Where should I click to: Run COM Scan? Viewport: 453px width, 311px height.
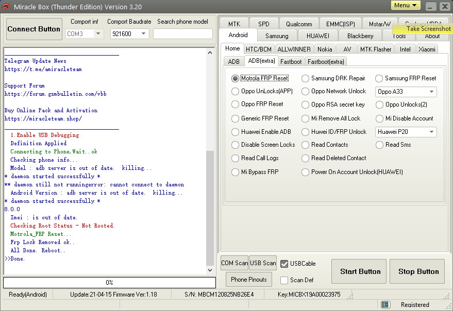pyautogui.click(x=234, y=263)
